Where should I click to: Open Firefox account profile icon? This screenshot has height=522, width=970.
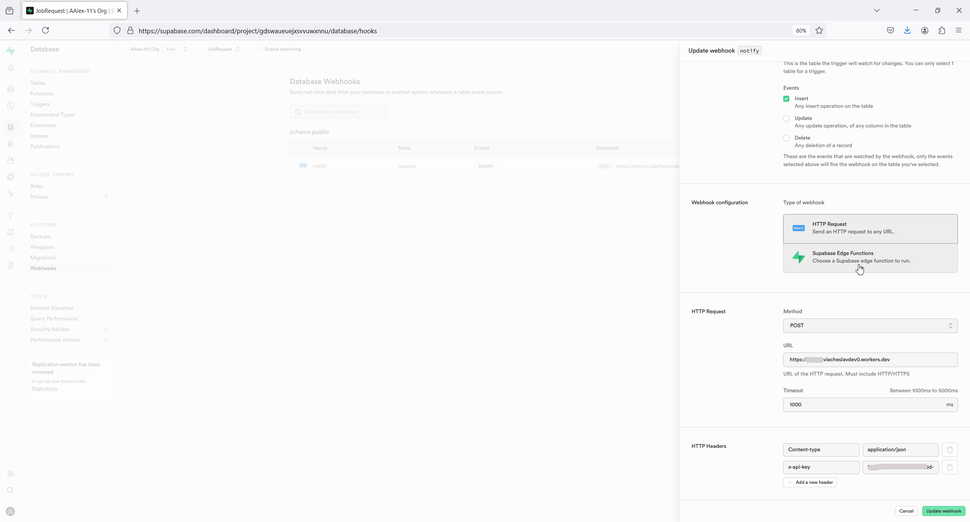click(x=925, y=31)
